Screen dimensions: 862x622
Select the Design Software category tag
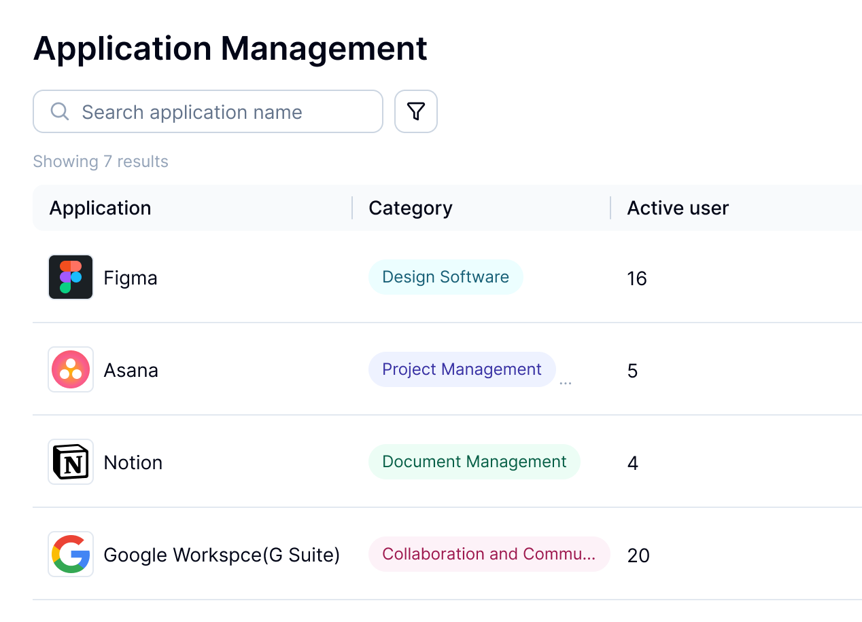pyautogui.click(x=445, y=277)
